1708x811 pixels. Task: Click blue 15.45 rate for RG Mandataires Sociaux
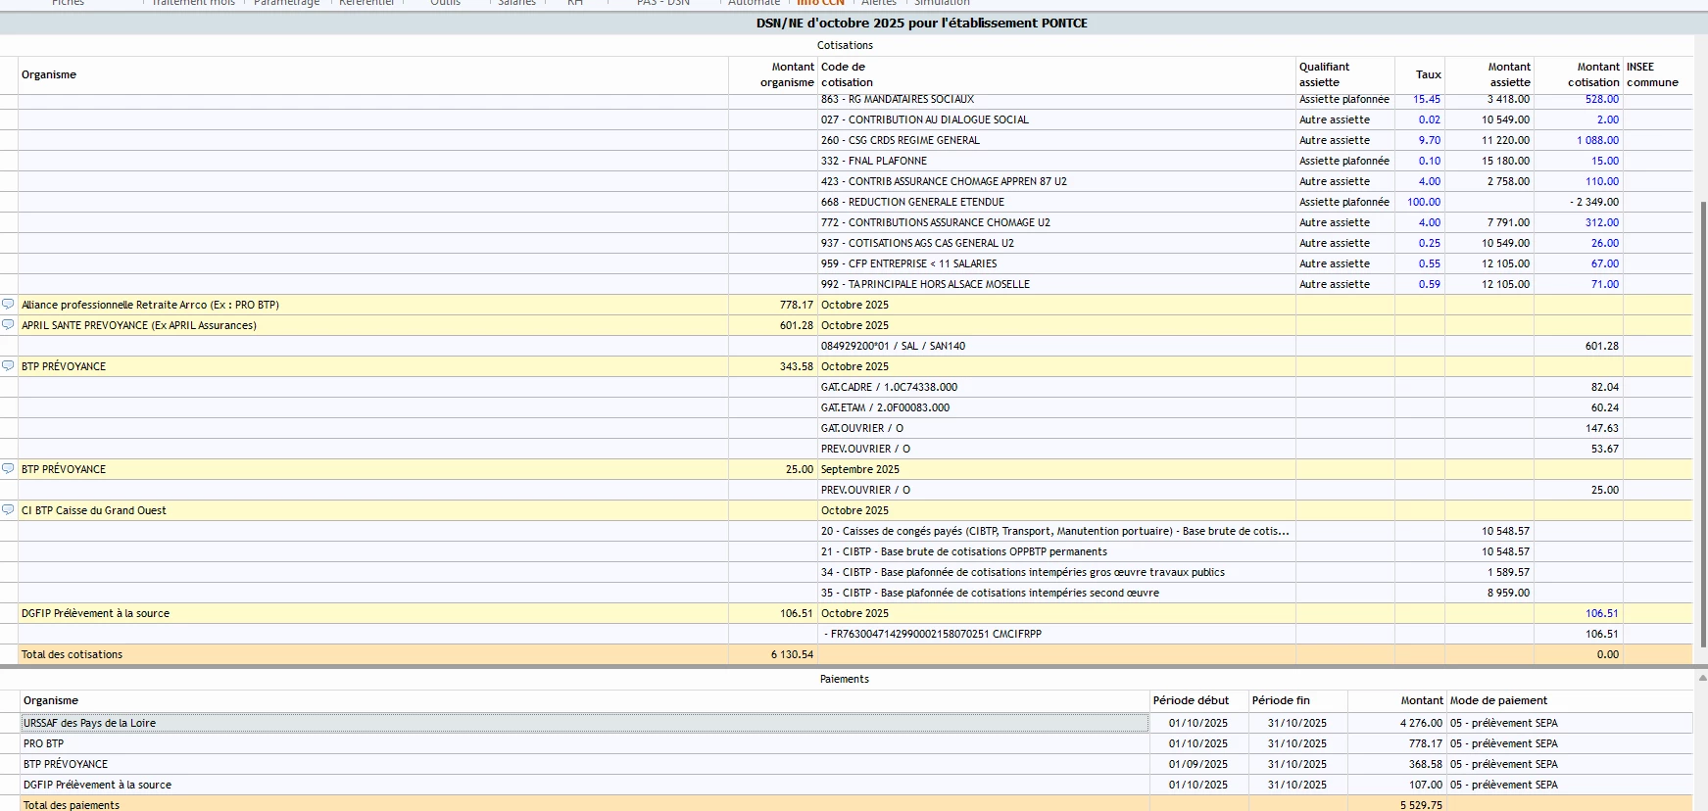coord(1426,99)
